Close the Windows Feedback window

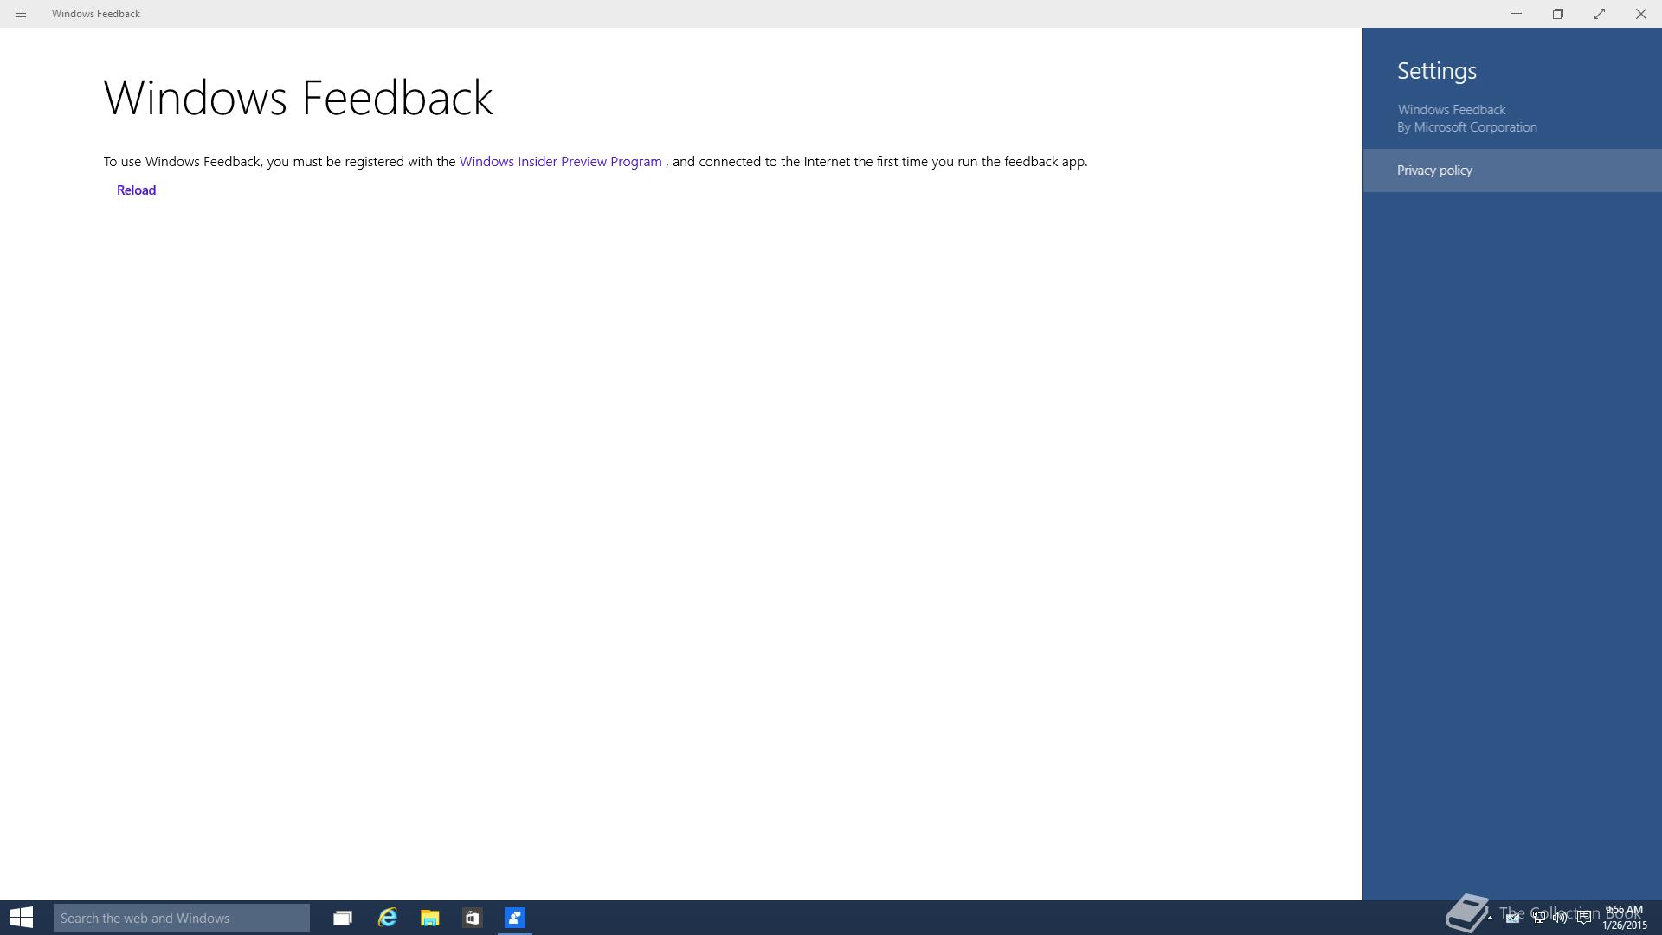(x=1641, y=14)
